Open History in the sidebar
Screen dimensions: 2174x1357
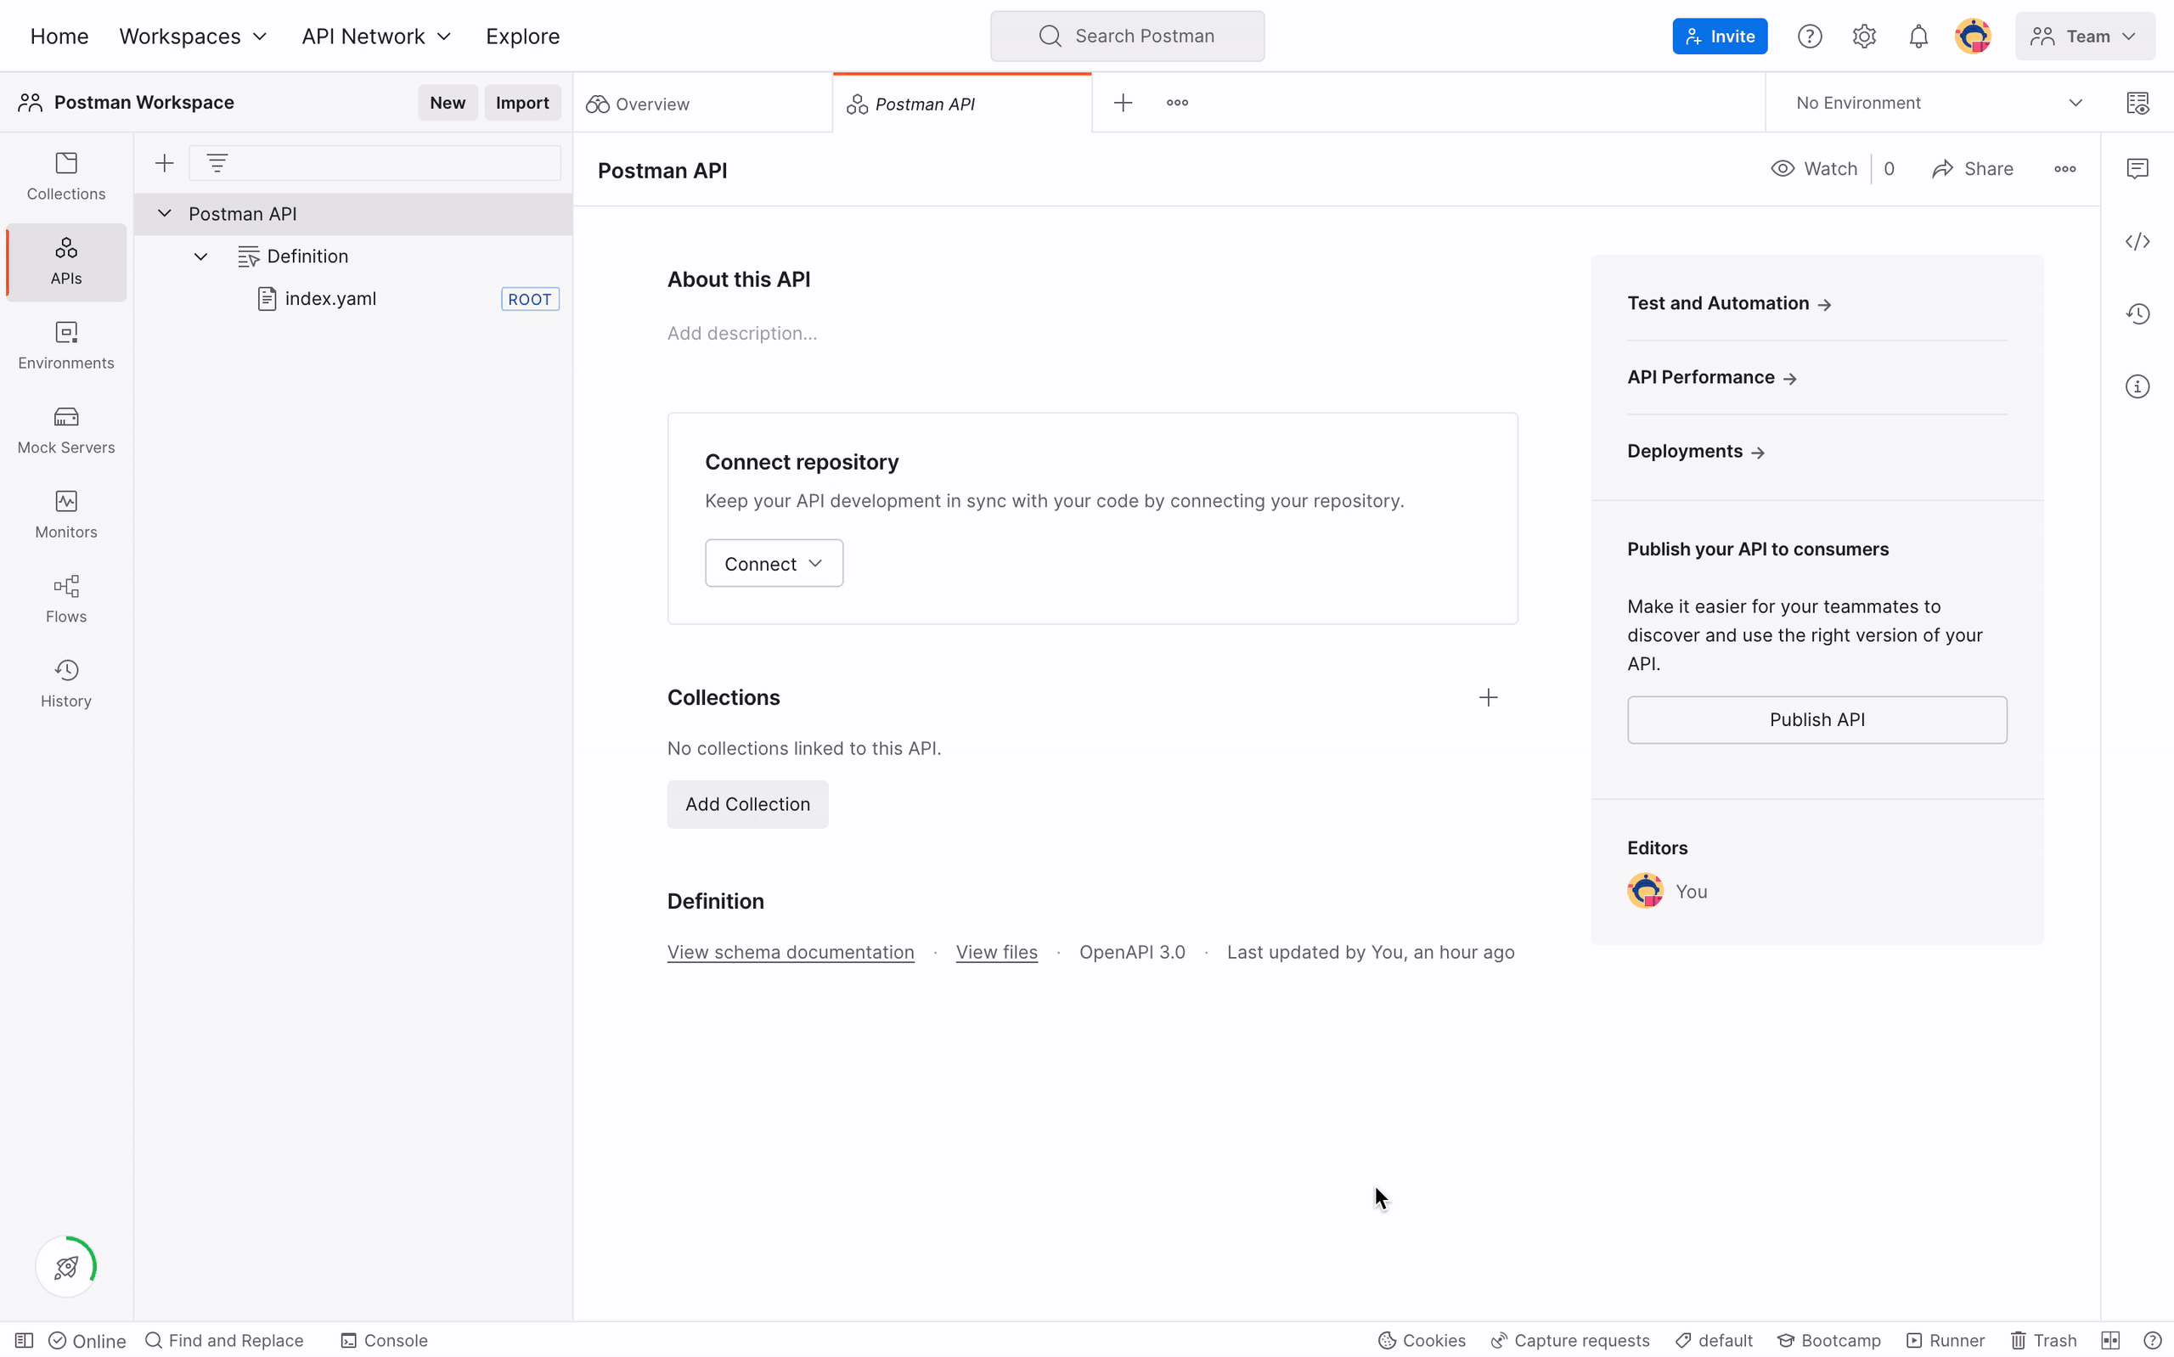(x=65, y=683)
